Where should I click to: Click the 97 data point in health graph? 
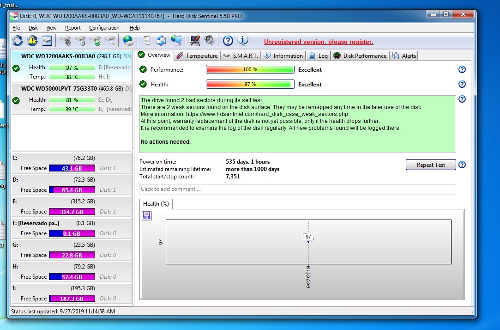(x=308, y=242)
